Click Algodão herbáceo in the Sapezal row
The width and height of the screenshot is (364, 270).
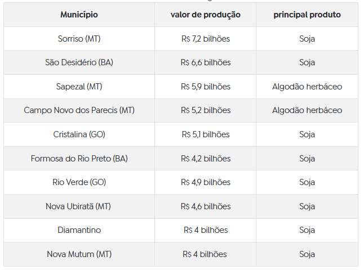tap(307, 87)
